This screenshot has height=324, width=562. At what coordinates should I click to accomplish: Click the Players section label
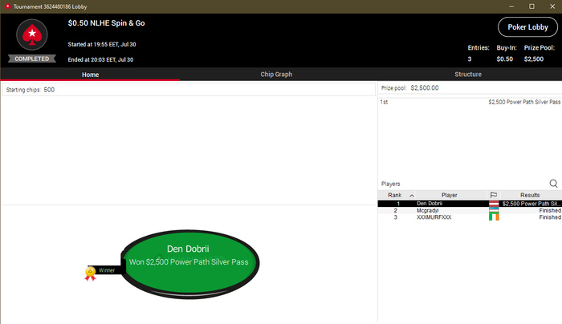point(390,184)
